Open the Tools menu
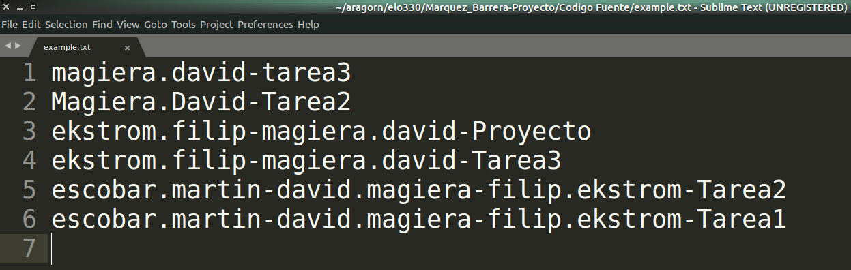Screen dimensions: 851x270 184,25
